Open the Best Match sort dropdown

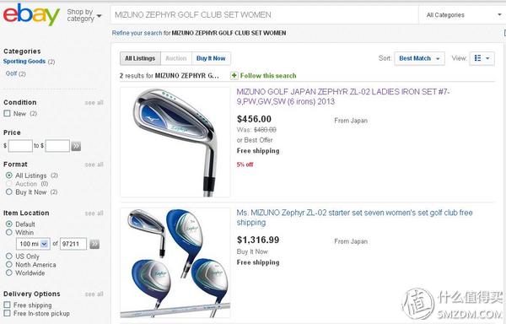pyautogui.click(x=419, y=58)
